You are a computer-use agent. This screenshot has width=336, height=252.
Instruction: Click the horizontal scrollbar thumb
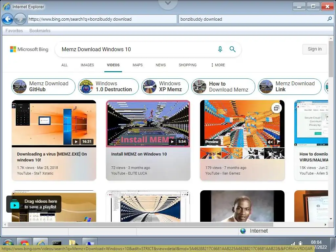tap(140, 224)
